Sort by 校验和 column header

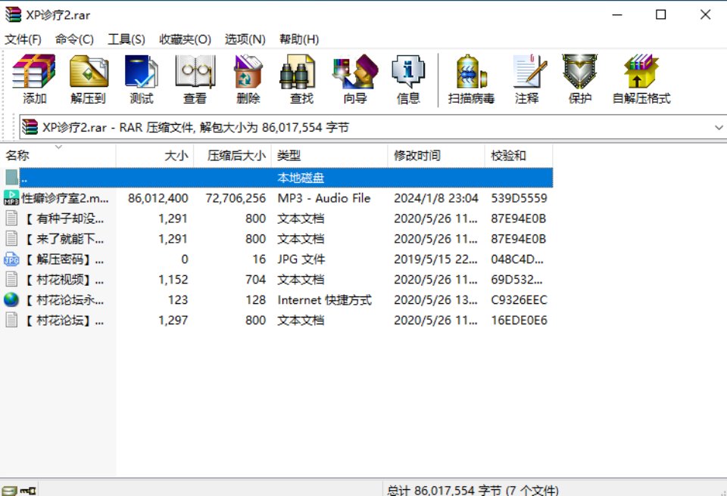(x=519, y=156)
